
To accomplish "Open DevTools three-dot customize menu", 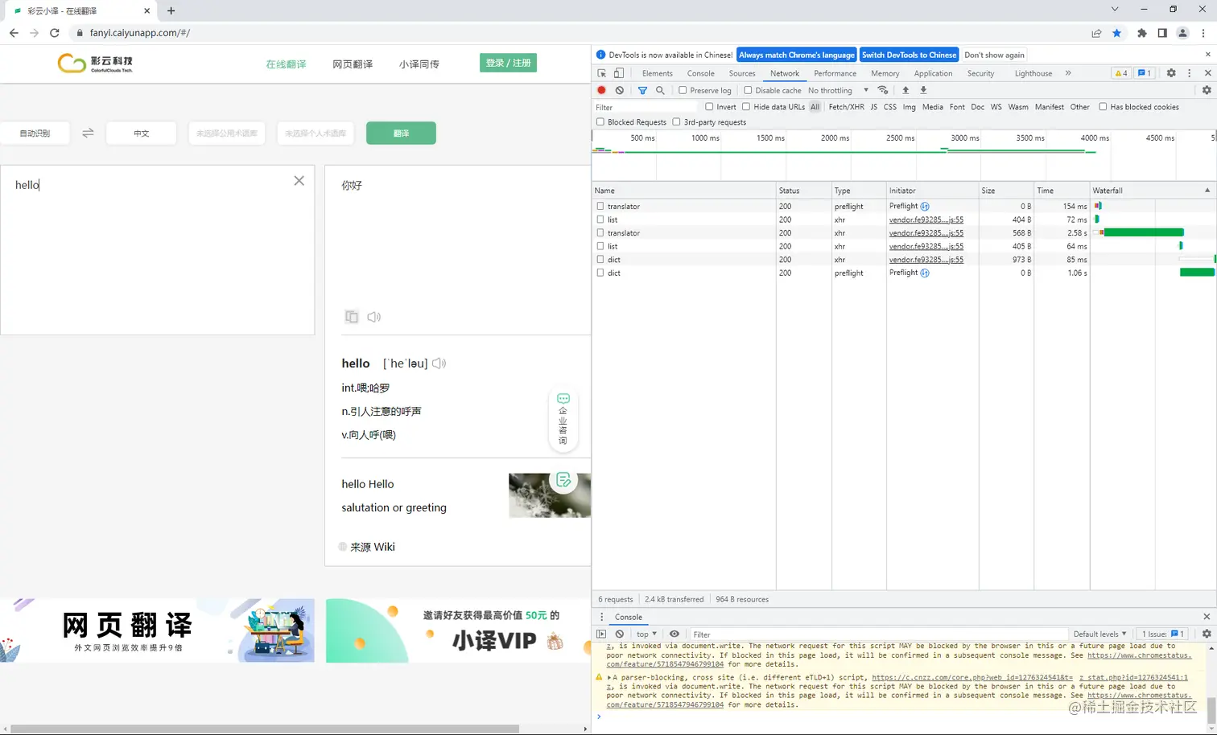I will pyautogui.click(x=1189, y=73).
